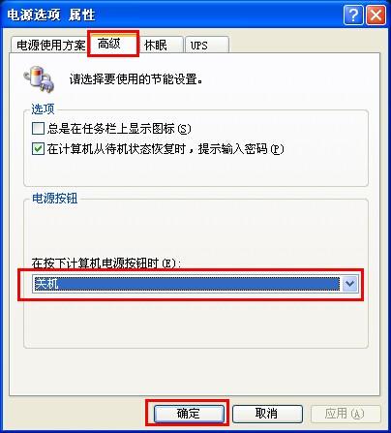Click the 电源按钮 group label
Screen dimensions: 391x433
[x=54, y=199]
